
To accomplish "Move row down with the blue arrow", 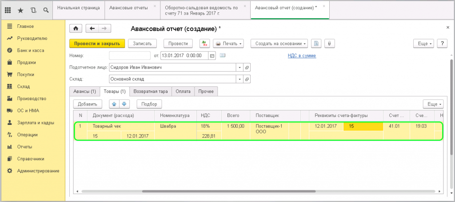I will [x=124, y=104].
